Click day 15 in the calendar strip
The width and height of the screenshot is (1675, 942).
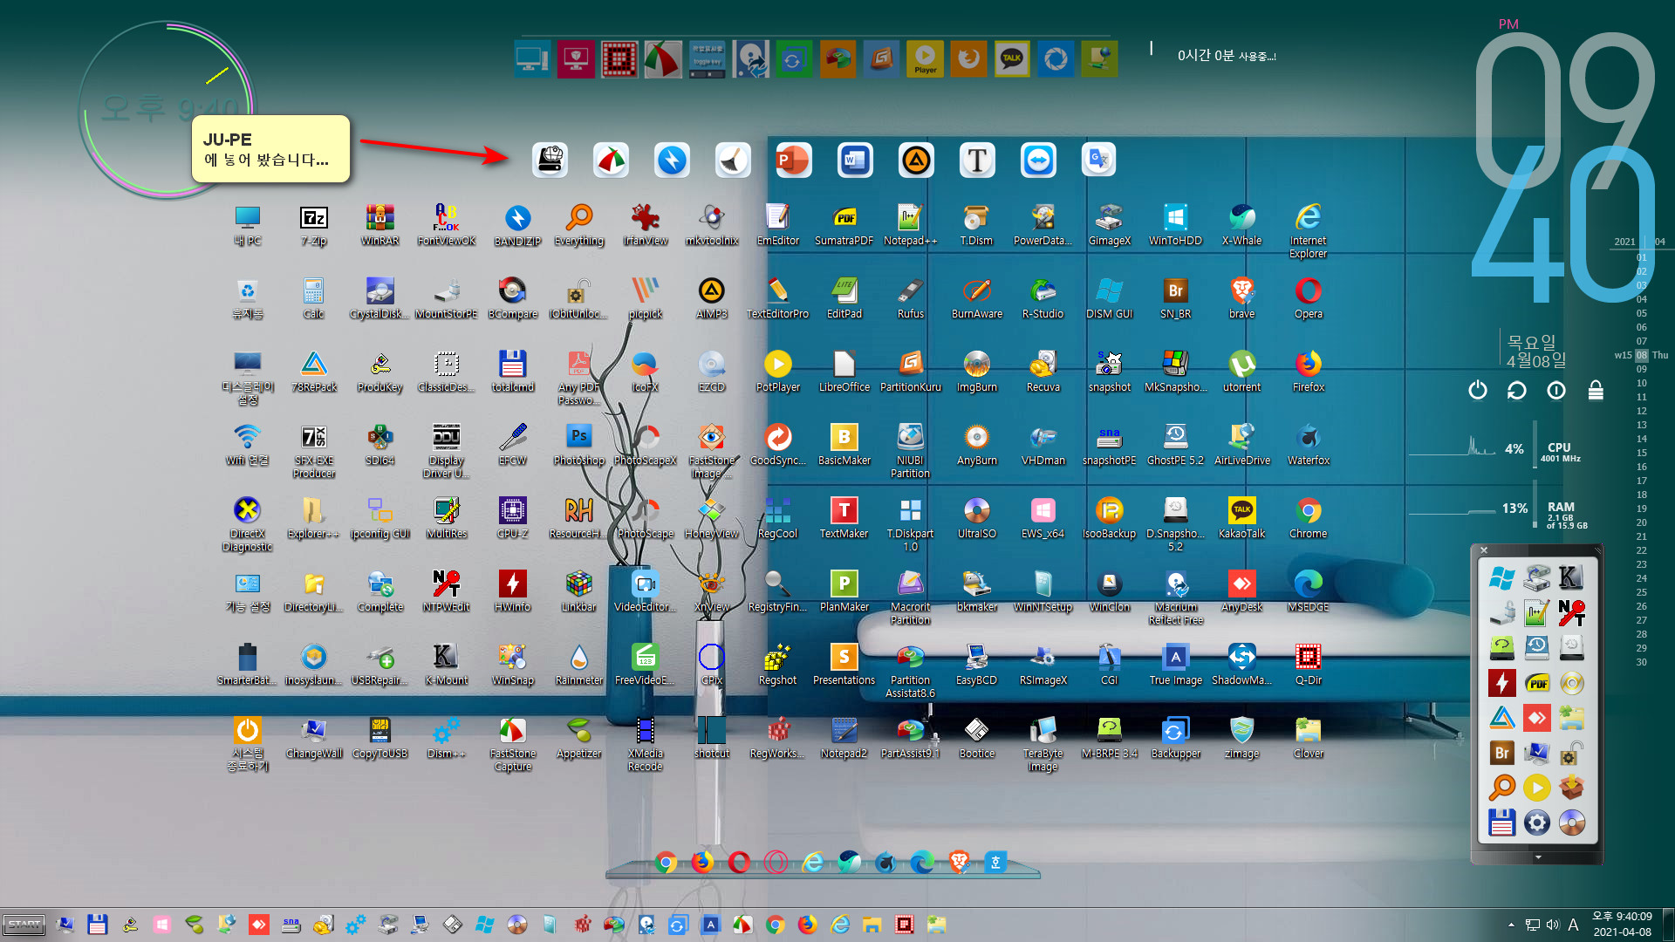[1642, 453]
